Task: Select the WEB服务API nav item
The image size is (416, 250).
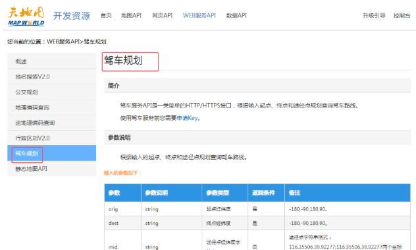Action: point(199,15)
